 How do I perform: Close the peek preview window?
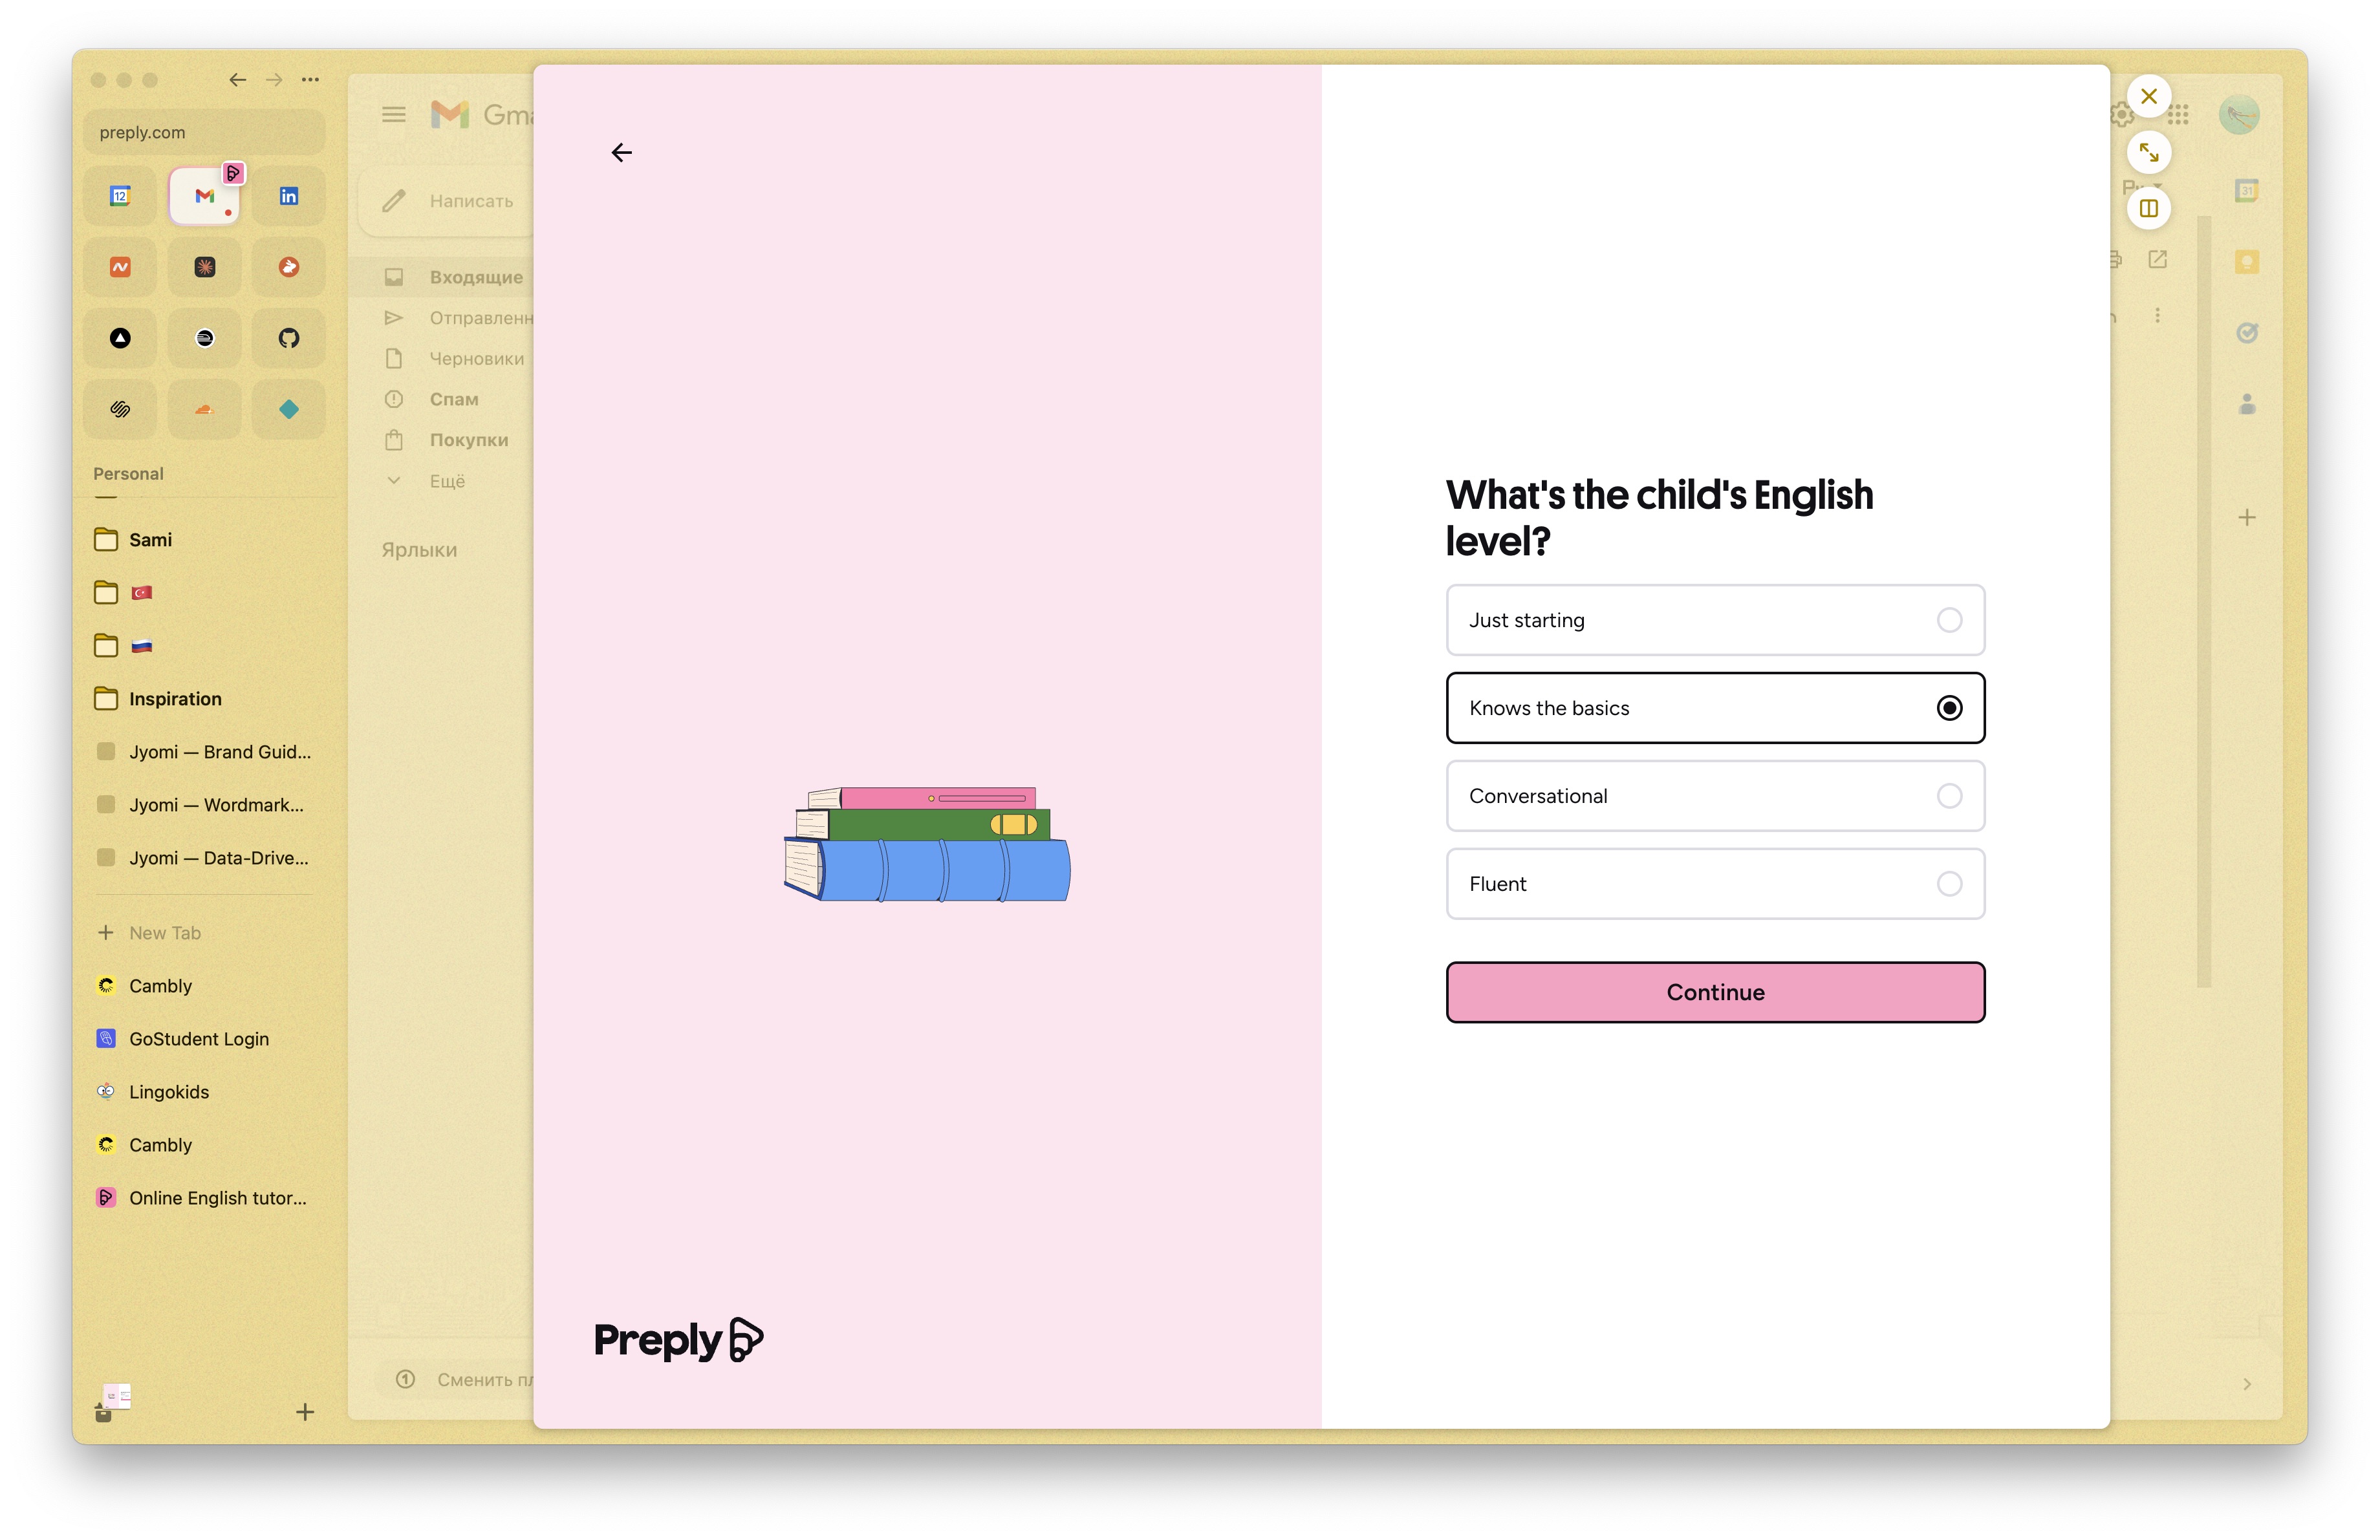point(2148,96)
